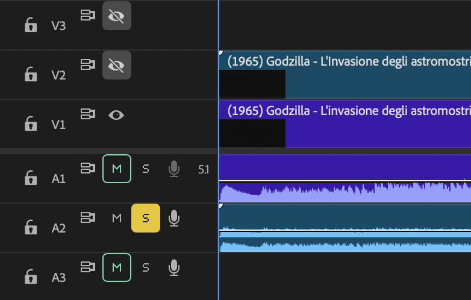The image size is (471, 300).
Task: Toggle the lock on track V3
Action: (x=31, y=26)
